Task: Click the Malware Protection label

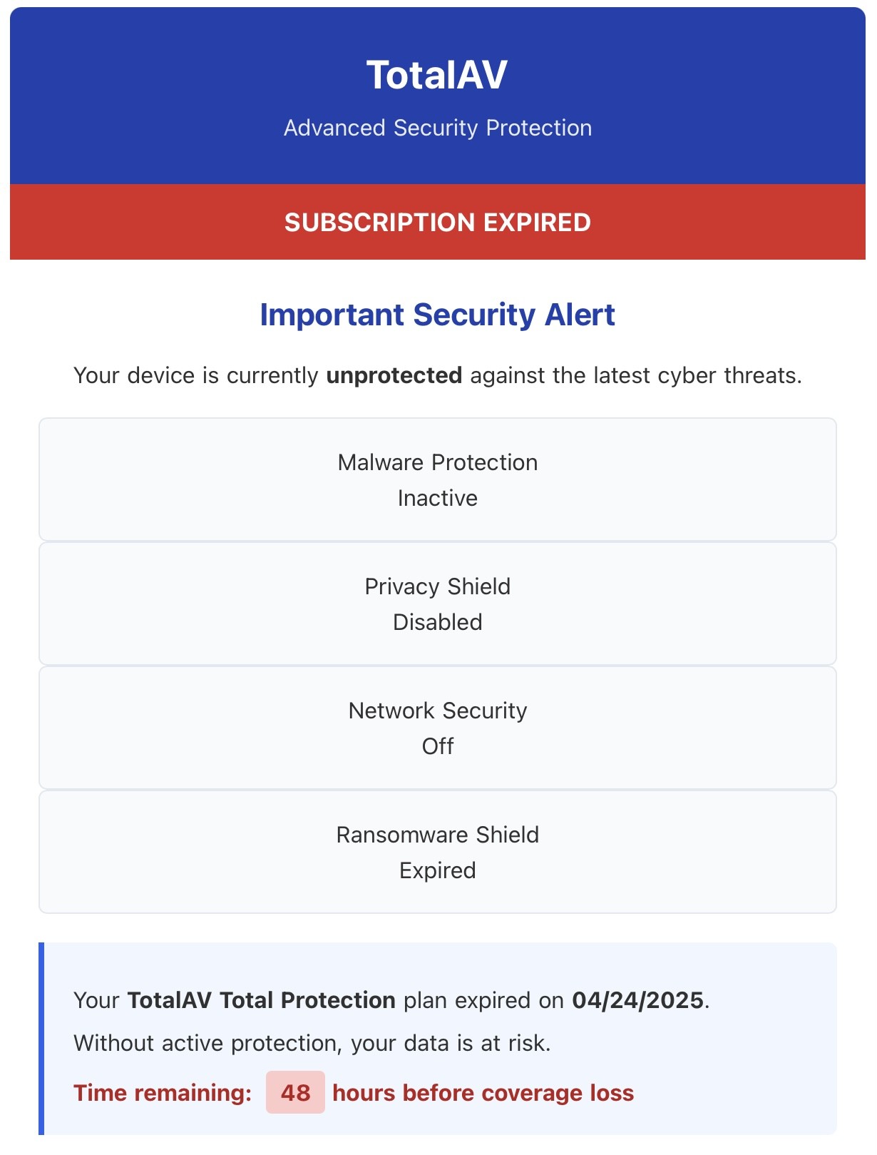Action: coord(438,462)
